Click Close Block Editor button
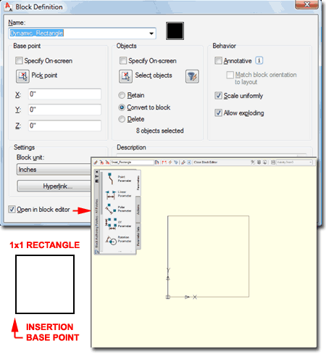Screen dimensions: 326x354 pos(206,162)
